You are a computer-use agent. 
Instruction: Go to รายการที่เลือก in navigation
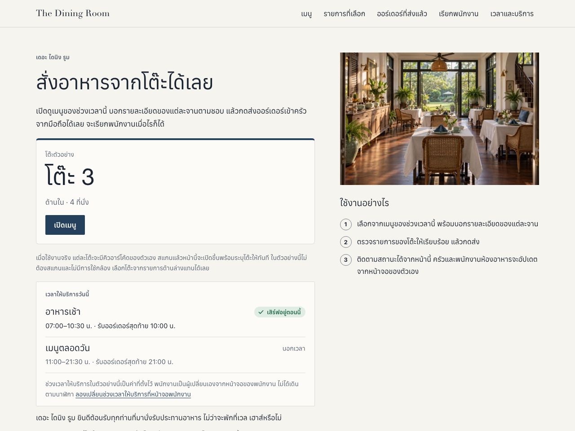(344, 14)
